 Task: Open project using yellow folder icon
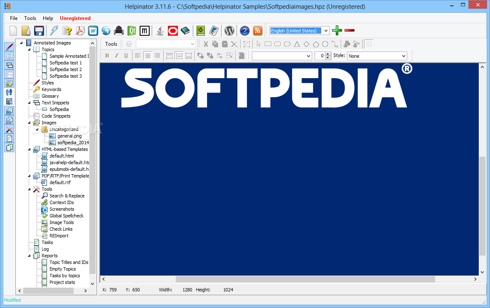pyautogui.click(x=26, y=31)
